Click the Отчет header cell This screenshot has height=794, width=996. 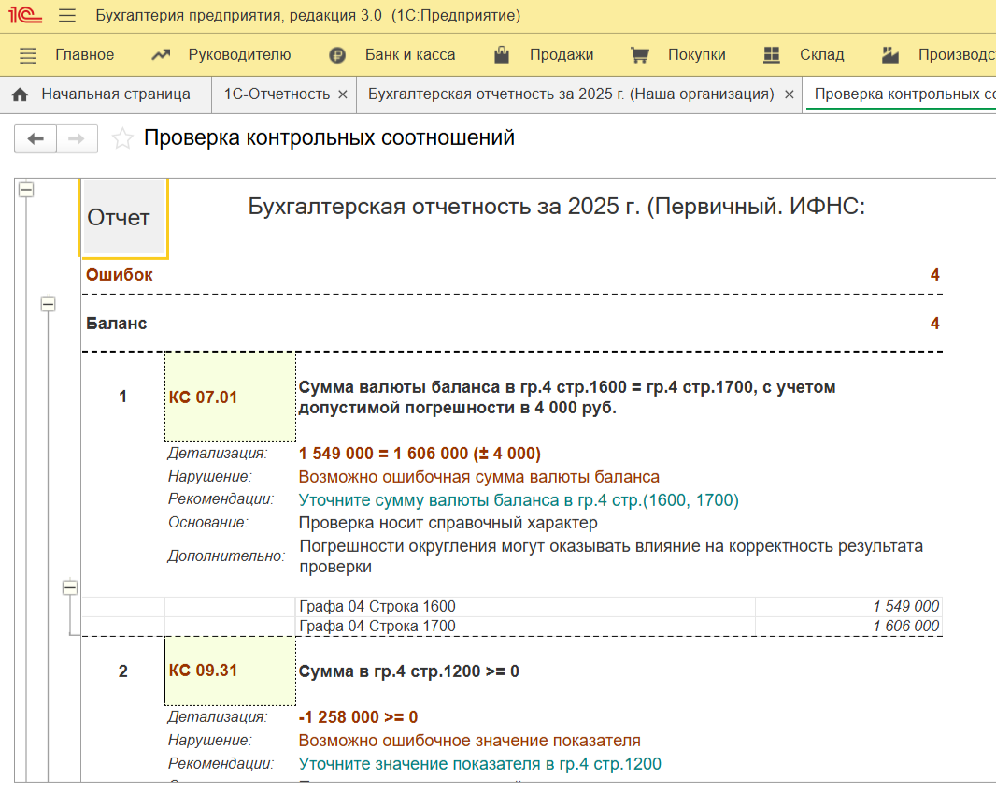[x=119, y=218]
